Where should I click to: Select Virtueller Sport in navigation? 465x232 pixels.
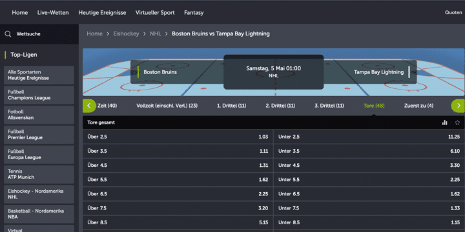[155, 13]
